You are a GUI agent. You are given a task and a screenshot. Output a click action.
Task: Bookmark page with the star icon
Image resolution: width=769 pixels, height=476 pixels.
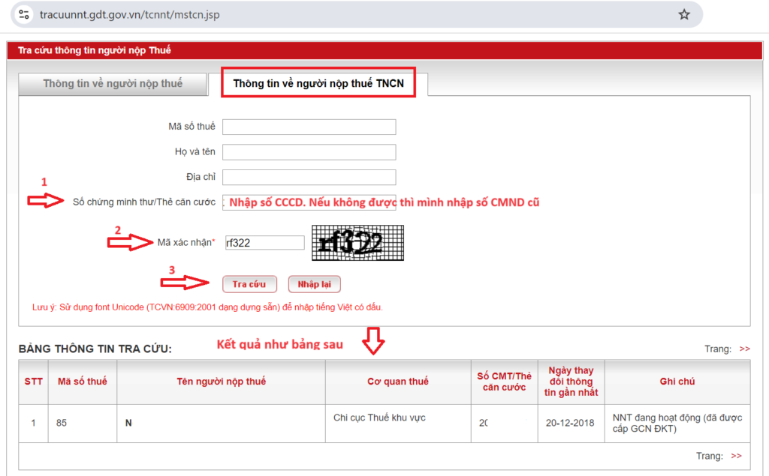click(684, 15)
